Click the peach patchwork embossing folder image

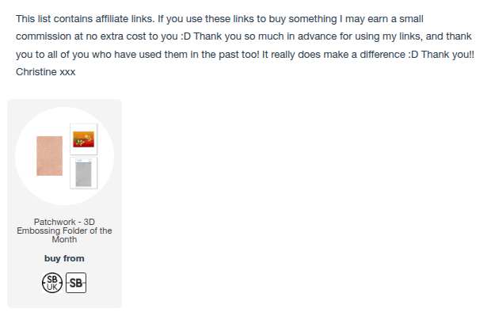pos(49,155)
